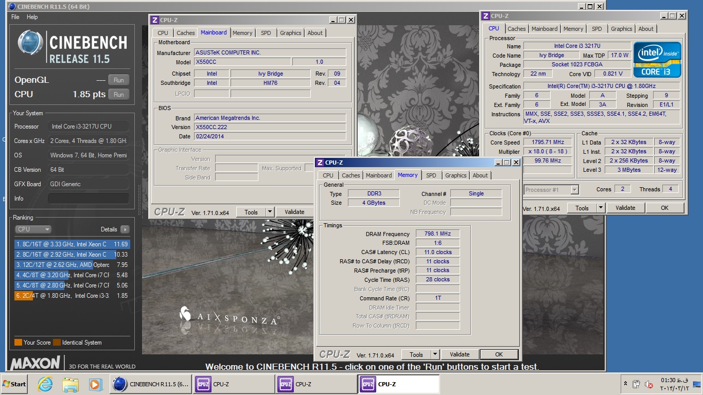Switch to CINEBENCH R11.5 taskbar item
Viewport: 703px width, 395px height.
(151, 384)
